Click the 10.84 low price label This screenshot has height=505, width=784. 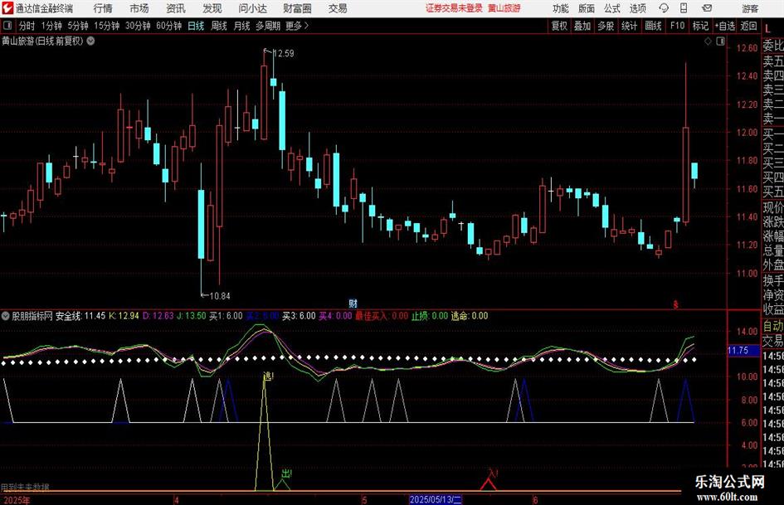tap(220, 296)
